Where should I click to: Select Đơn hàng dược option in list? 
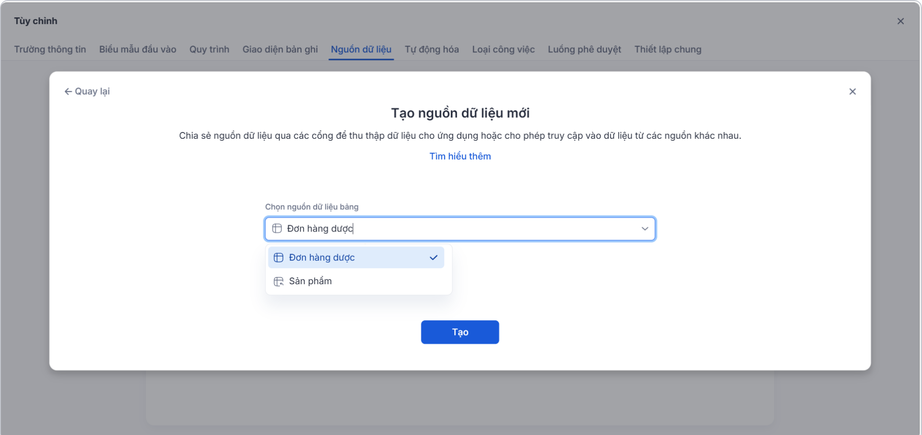[356, 258]
